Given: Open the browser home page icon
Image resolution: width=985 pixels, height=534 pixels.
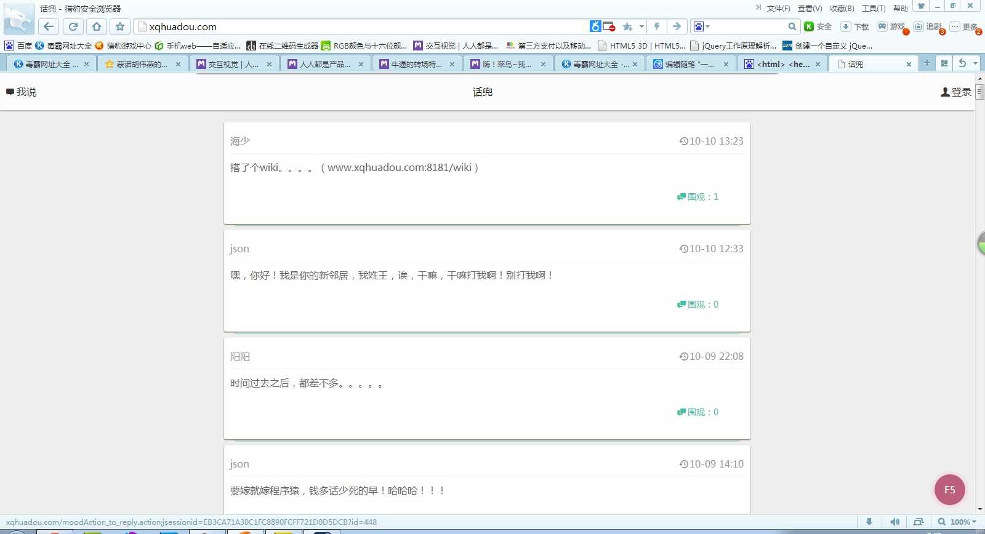Looking at the screenshot, I should (x=97, y=26).
